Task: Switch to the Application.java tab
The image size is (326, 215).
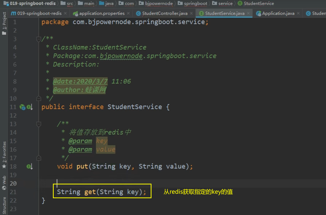Action: point(278,13)
